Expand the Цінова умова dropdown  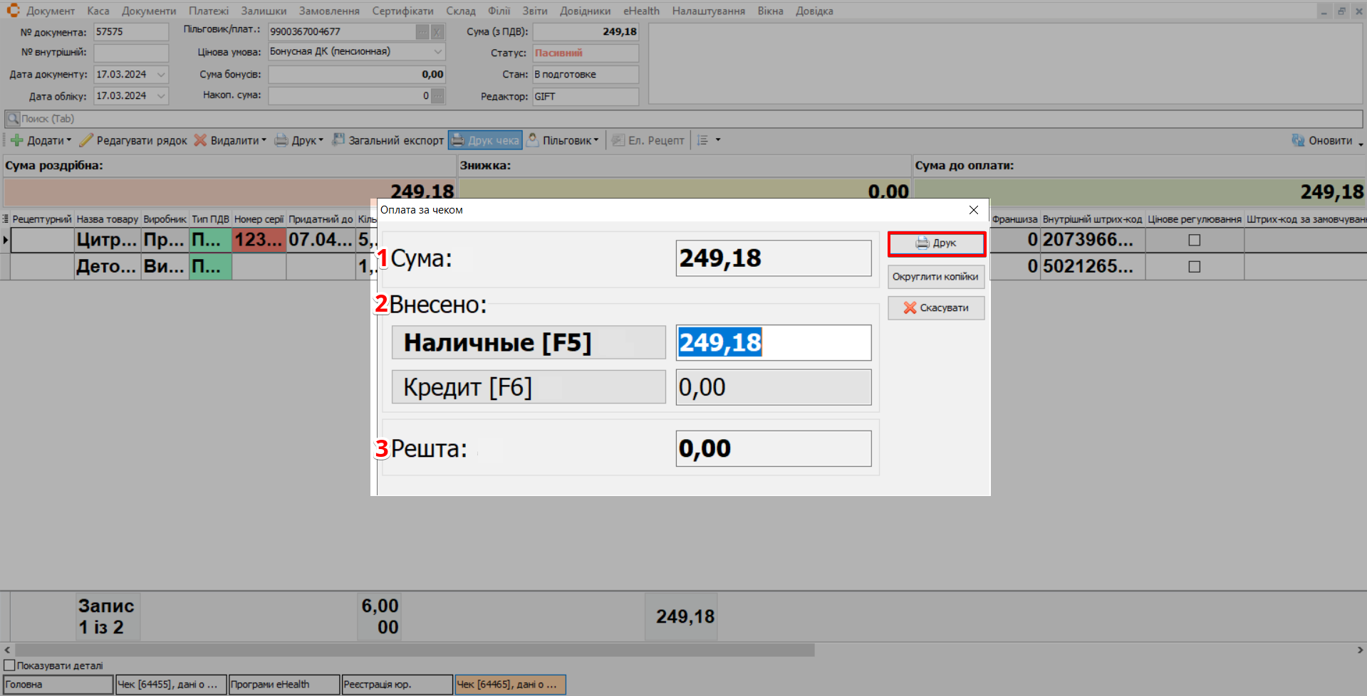(437, 52)
